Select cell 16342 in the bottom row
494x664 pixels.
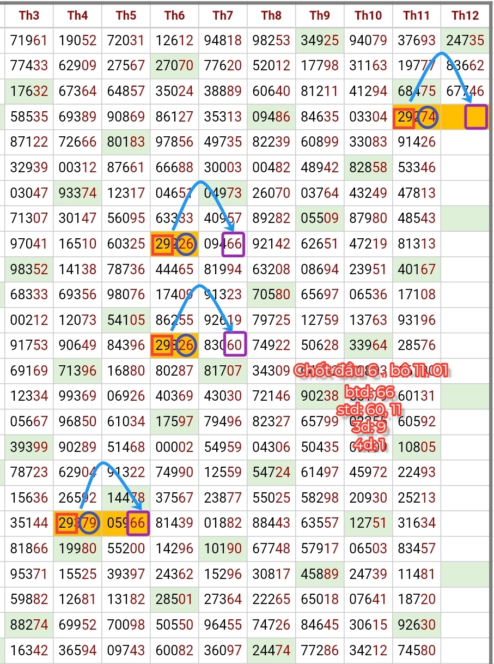click(x=29, y=650)
